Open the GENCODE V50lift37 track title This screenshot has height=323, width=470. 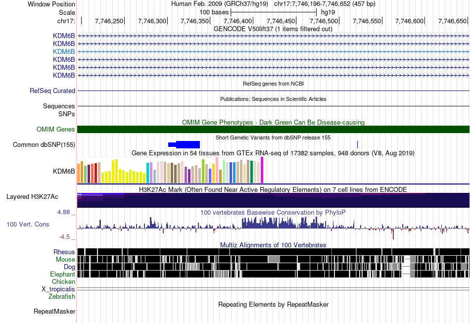[273, 29]
